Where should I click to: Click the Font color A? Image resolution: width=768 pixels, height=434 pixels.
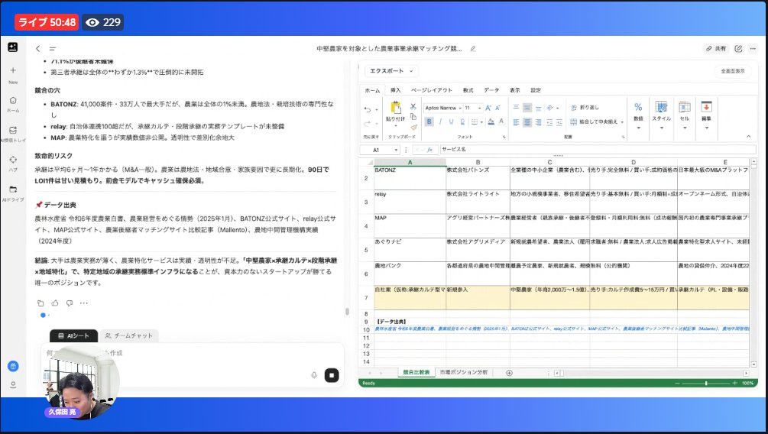(501, 121)
